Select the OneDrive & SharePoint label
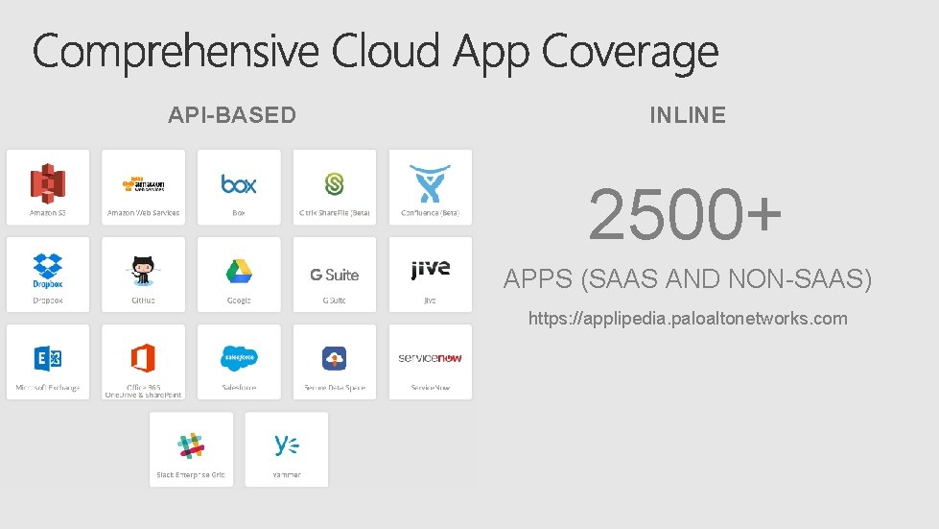The width and height of the screenshot is (939, 529). tap(143, 395)
